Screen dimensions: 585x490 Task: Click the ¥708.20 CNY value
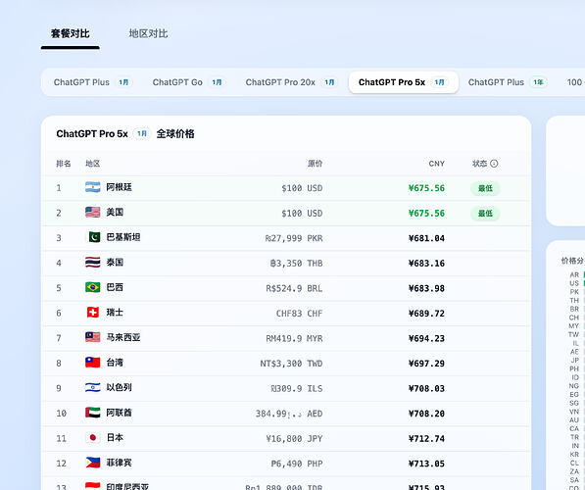[x=426, y=414]
